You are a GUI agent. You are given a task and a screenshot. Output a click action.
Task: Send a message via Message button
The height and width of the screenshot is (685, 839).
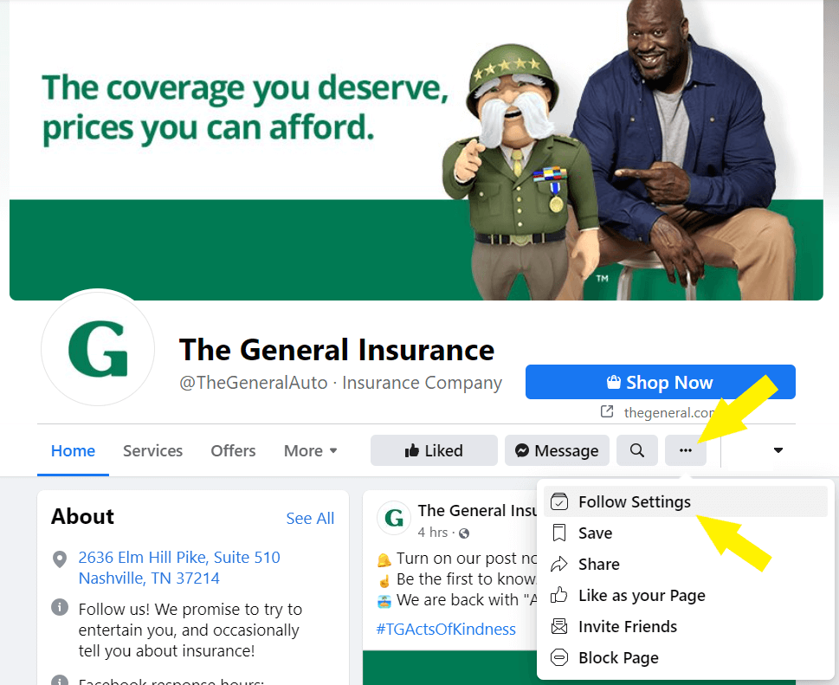tap(557, 450)
